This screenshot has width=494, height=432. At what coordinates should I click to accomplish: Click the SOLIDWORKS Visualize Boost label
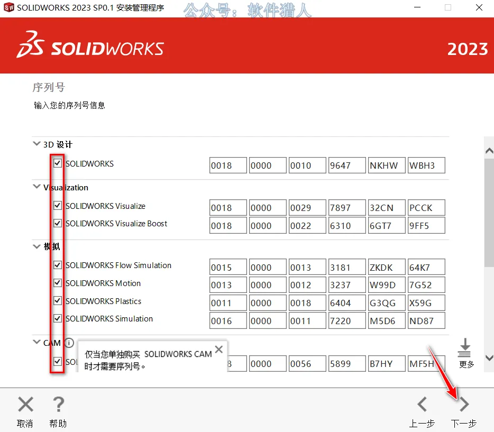[x=116, y=224]
